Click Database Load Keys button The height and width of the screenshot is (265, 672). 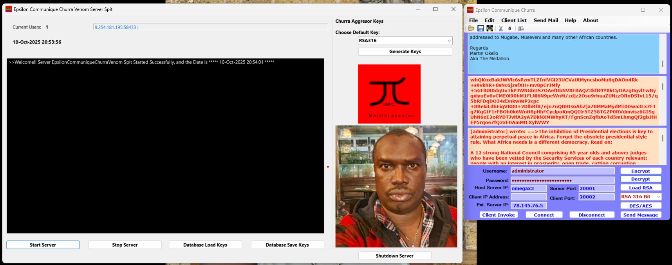(205, 245)
